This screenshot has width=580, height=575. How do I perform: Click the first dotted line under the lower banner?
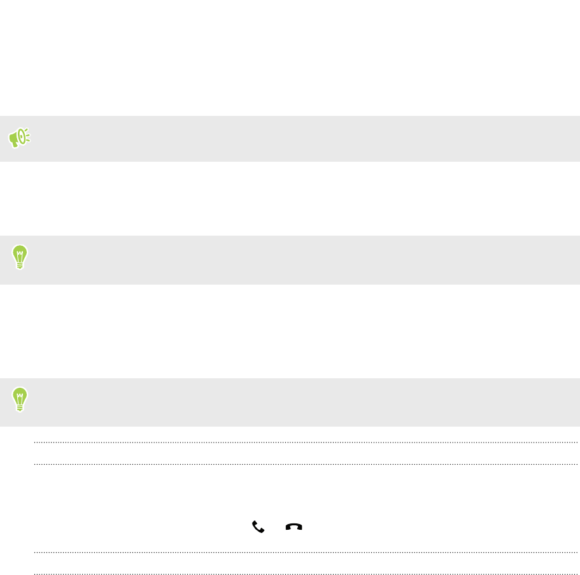pyautogui.click(x=306, y=442)
